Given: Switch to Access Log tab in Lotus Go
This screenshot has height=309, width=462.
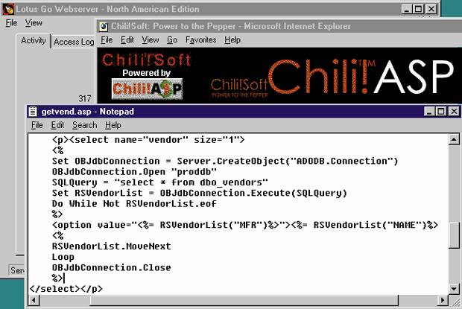Looking at the screenshot, I should [x=74, y=42].
